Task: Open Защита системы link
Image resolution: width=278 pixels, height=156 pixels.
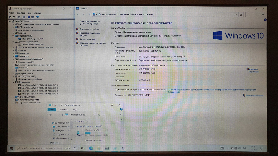Action: tap(87, 39)
